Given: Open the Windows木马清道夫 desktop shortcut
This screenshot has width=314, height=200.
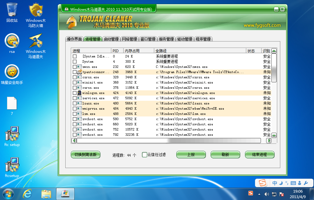Looking at the screenshot, I should (x=36, y=46).
